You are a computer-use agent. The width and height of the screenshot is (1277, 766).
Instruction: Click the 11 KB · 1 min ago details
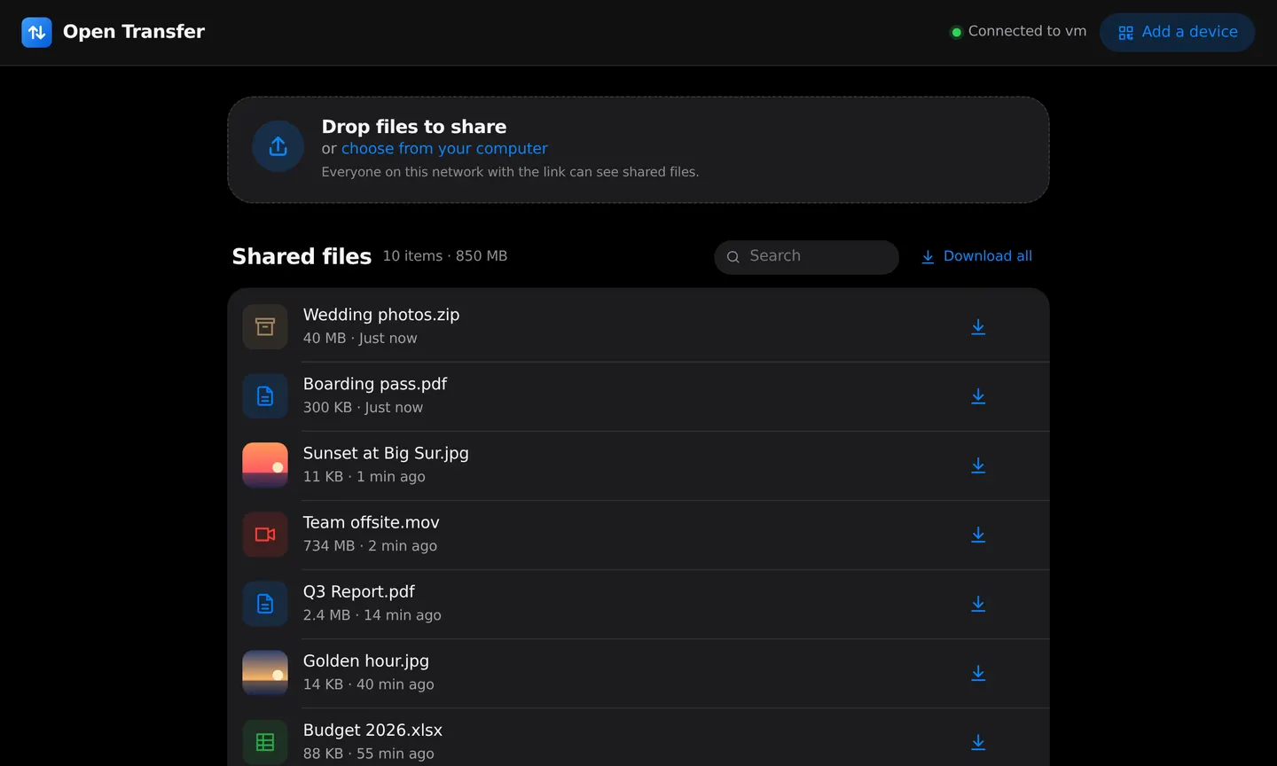364,477
